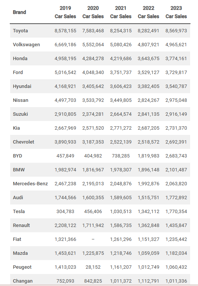The width and height of the screenshot is (198, 286).
Task: Click the Changan brand name
Action: click(23, 281)
